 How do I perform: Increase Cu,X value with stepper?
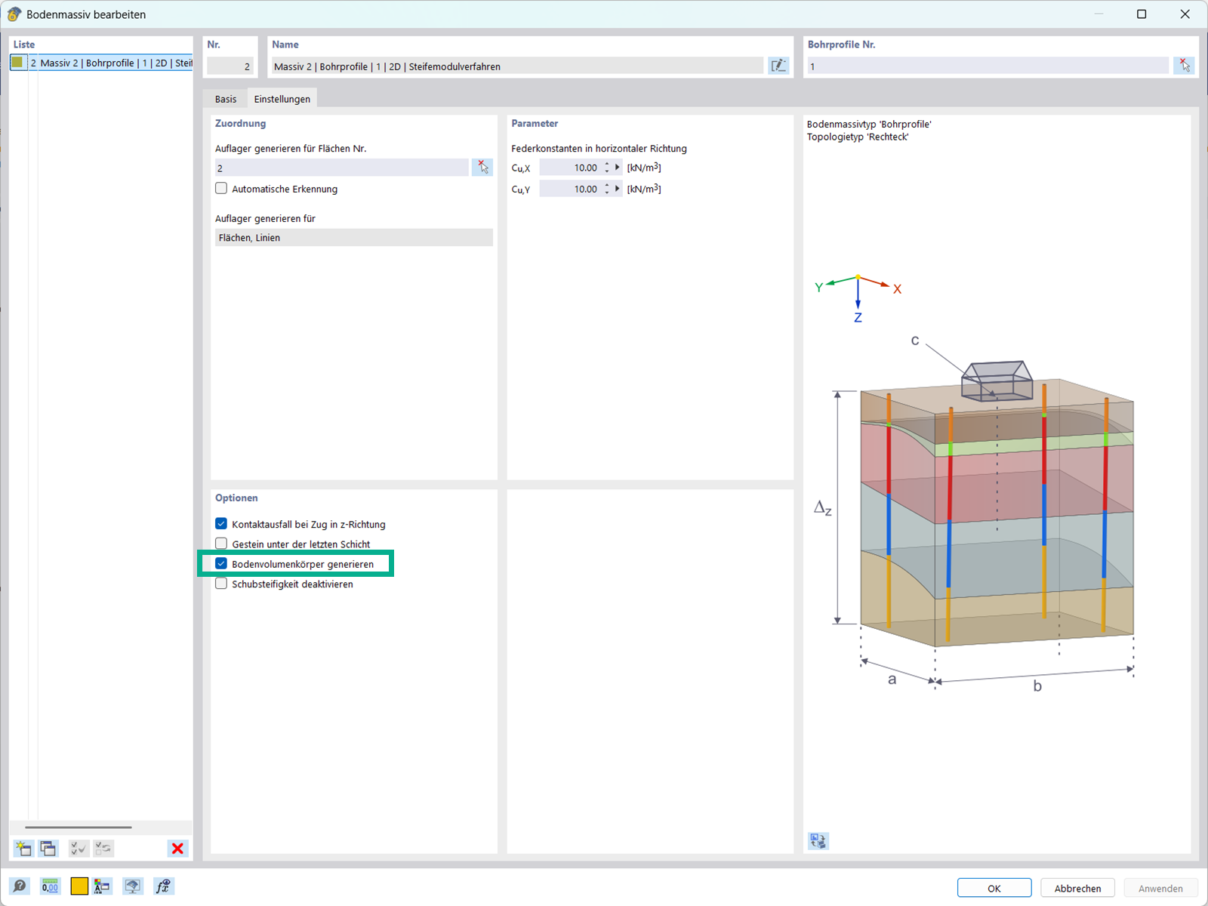click(607, 165)
